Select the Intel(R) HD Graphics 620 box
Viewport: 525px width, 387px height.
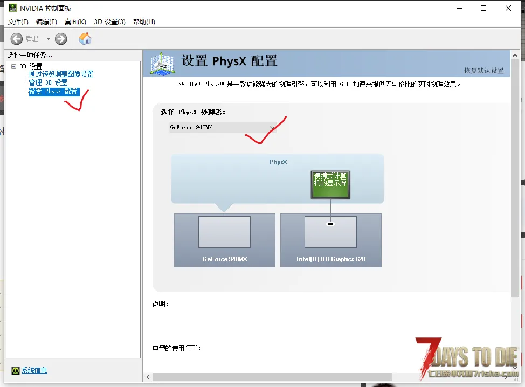pos(330,240)
